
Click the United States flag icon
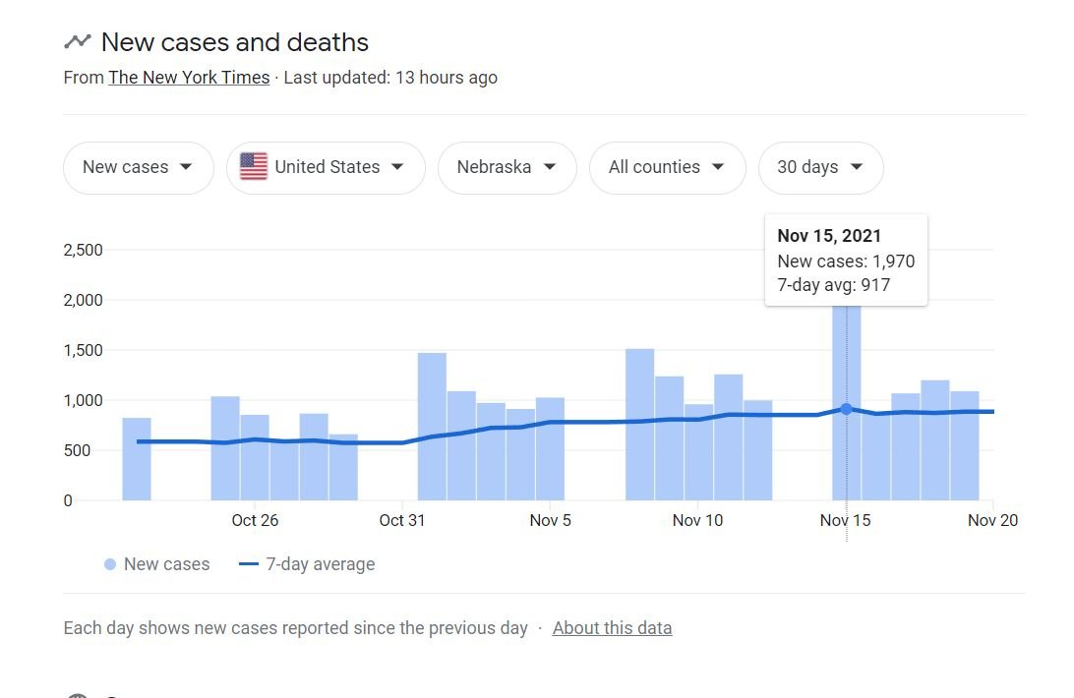254,167
